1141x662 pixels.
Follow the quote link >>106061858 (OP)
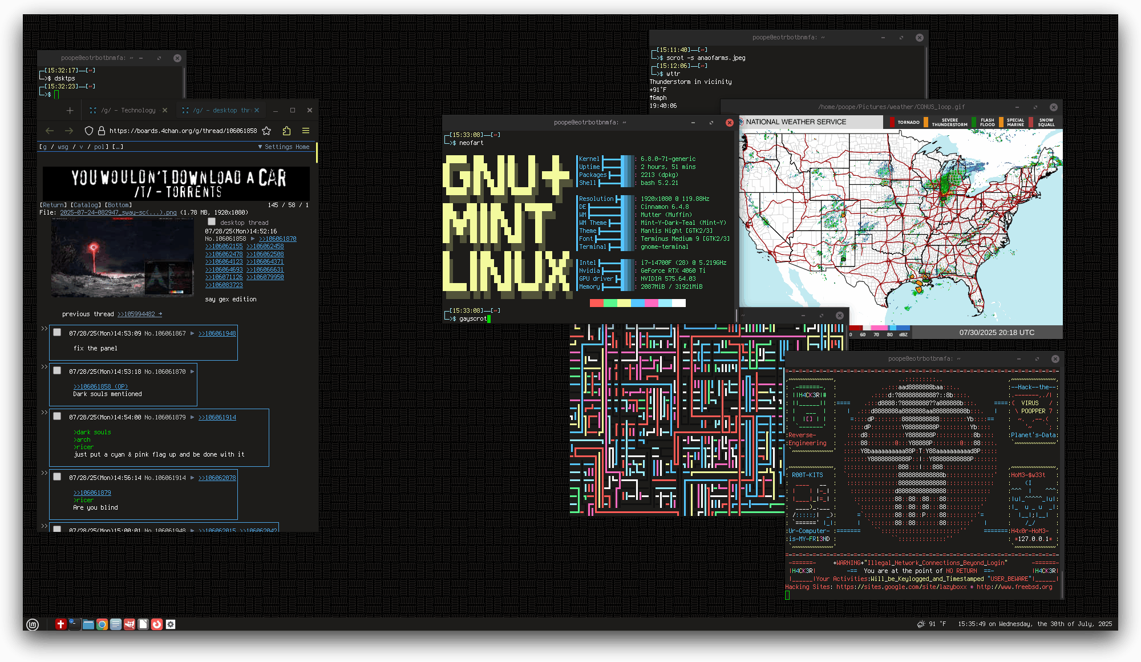tap(100, 386)
